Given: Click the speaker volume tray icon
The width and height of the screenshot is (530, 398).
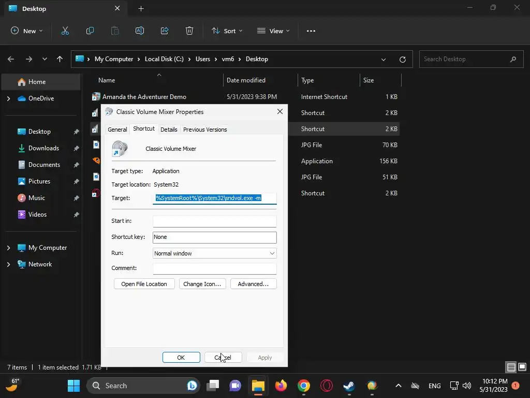Looking at the screenshot, I should [x=467, y=386].
